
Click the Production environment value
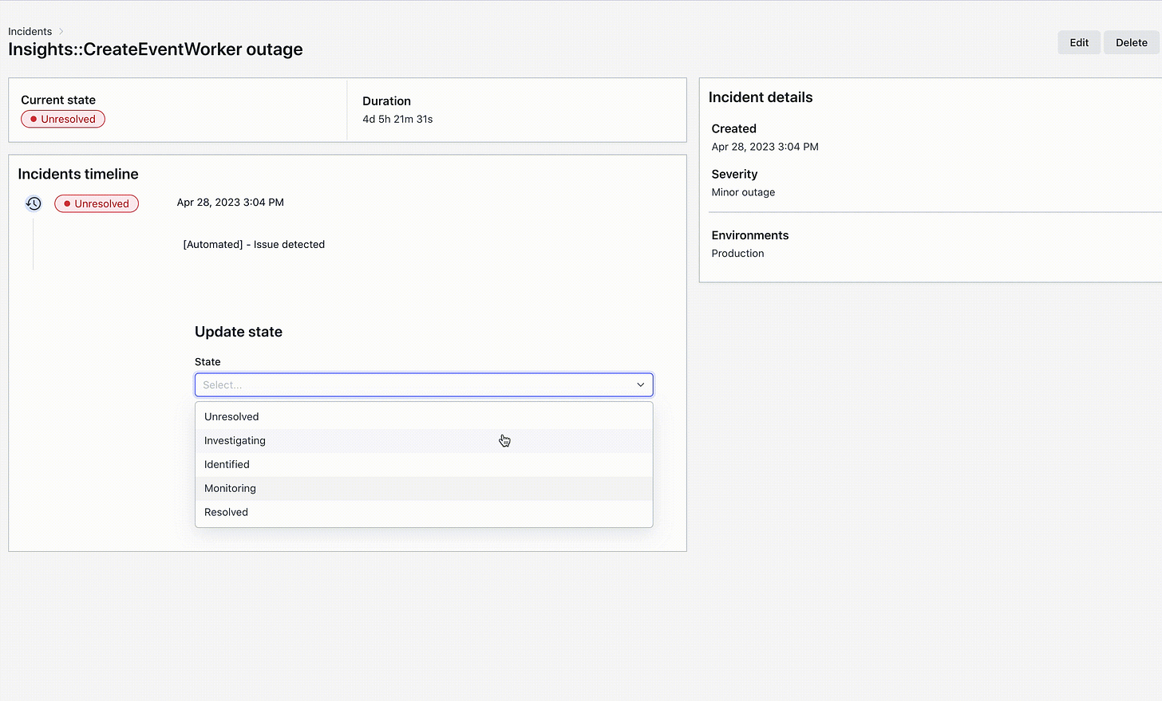737,254
